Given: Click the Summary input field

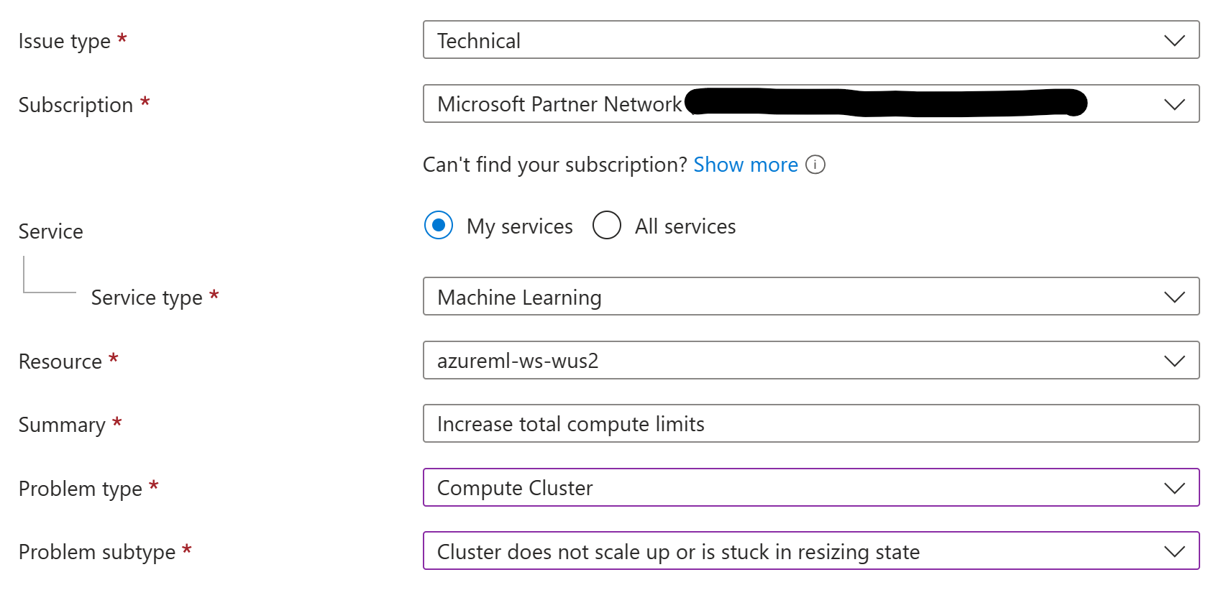Looking at the screenshot, I should click(811, 423).
